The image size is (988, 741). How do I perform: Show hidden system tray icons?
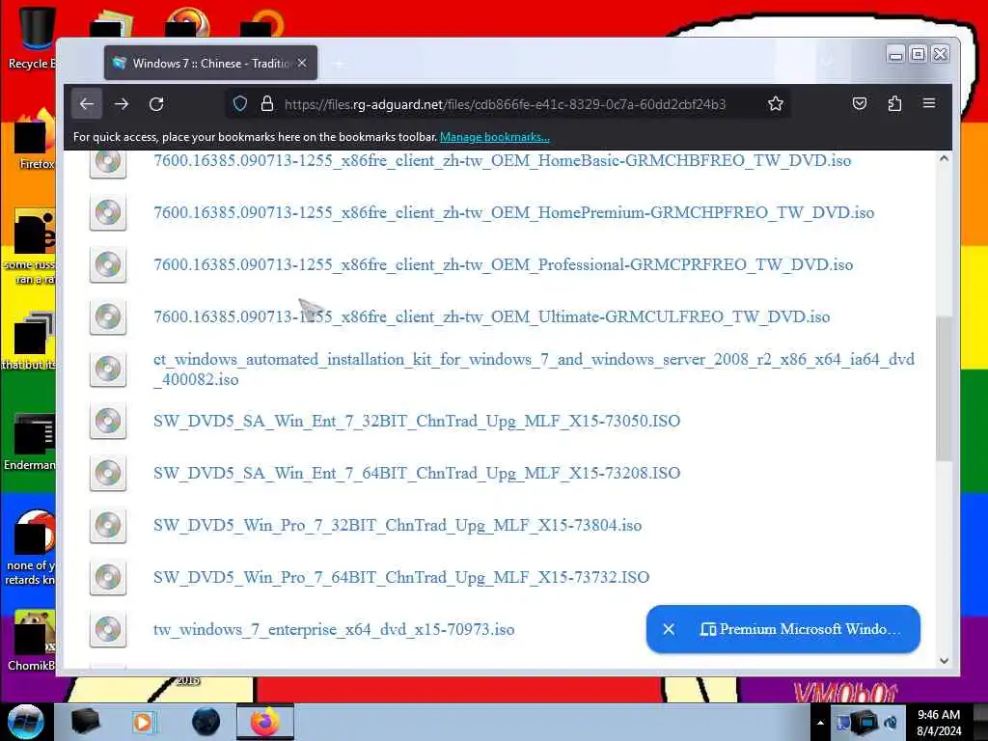(820, 723)
